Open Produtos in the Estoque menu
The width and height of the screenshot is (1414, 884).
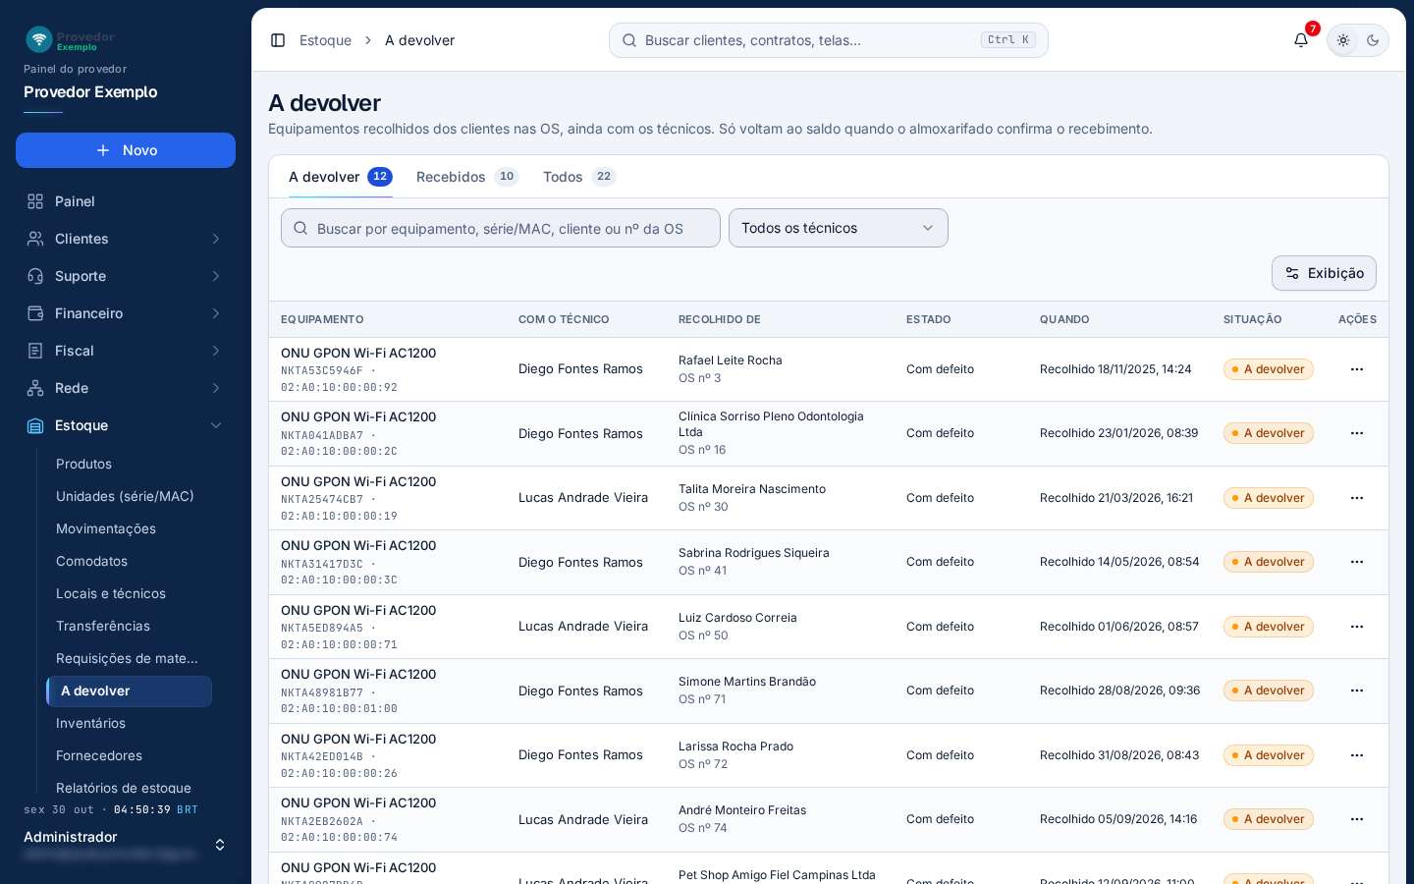click(129, 464)
